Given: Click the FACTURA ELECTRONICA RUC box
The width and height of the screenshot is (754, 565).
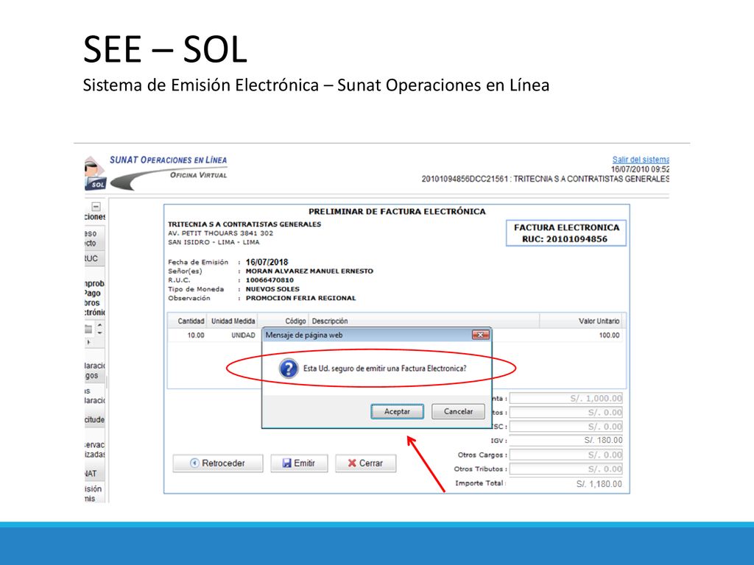Looking at the screenshot, I should click(566, 233).
